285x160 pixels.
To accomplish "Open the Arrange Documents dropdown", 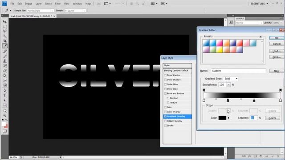I will coord(154,4).
